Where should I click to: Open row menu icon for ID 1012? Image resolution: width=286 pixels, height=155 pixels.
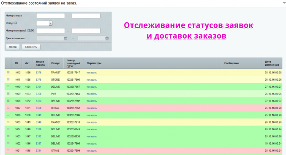tap(8, 72)
